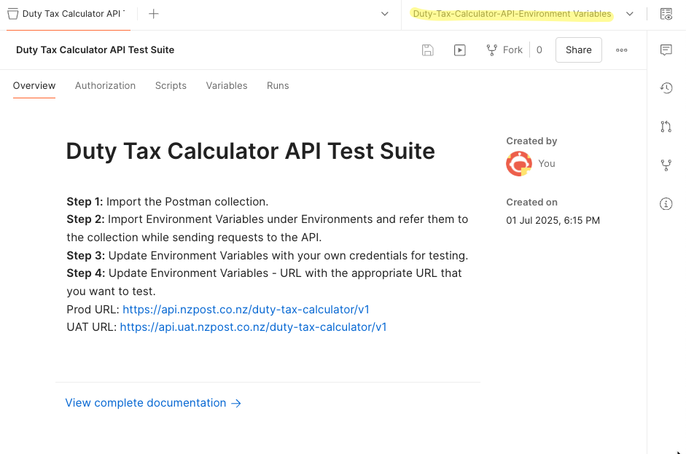Screen dimensions: 686x454
Task: Open the Runs tab
Action: coord(277,85)
